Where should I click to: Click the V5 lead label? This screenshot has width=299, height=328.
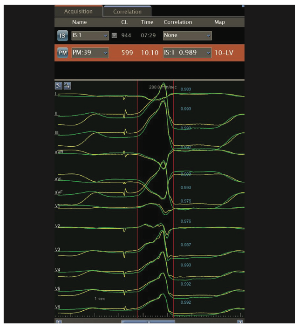click(x=57, y=289)
